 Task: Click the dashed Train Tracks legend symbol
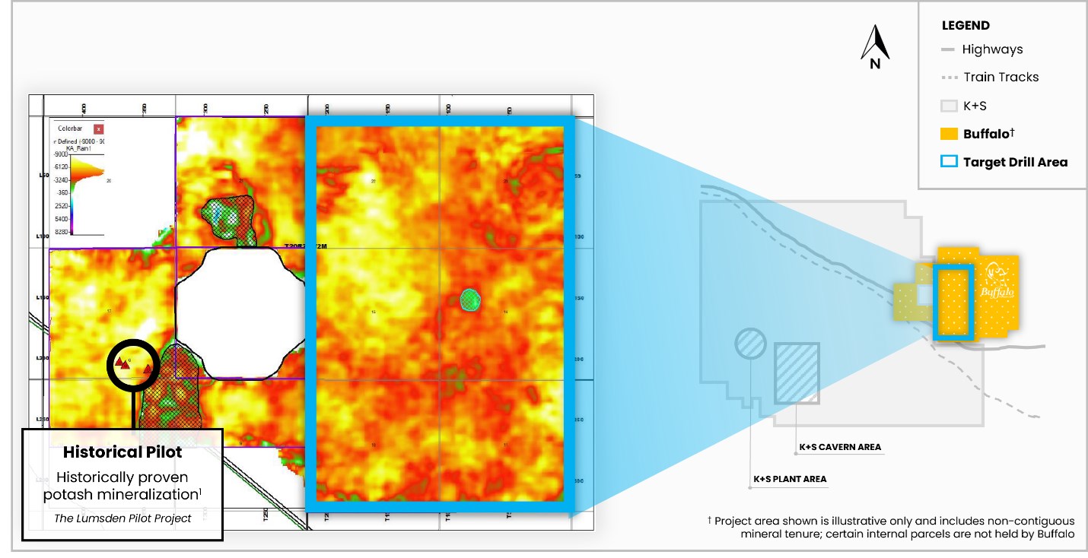tap(948, 78)
